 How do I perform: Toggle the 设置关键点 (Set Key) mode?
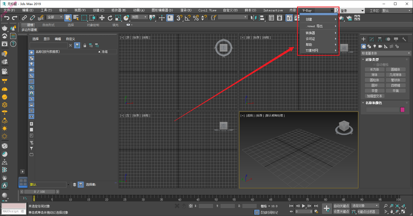point(341,211)
